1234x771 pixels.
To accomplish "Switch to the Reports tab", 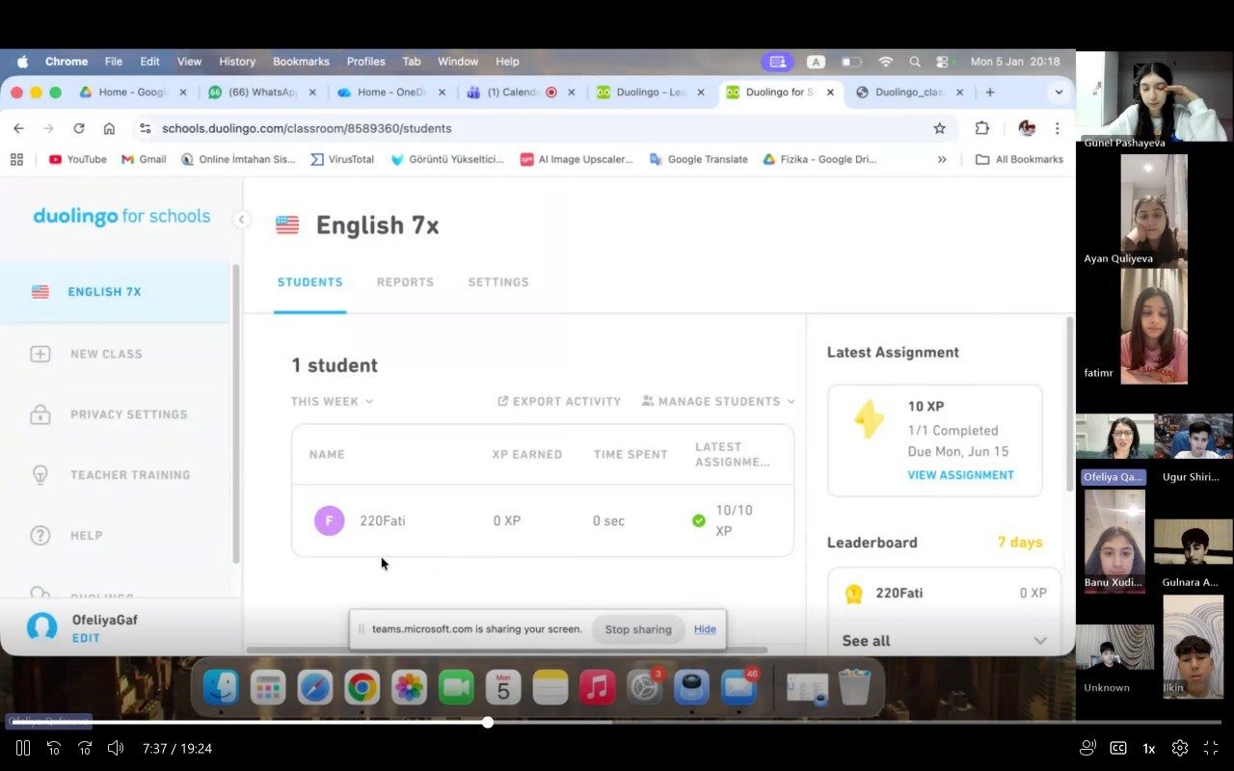I will coord(405,282).
